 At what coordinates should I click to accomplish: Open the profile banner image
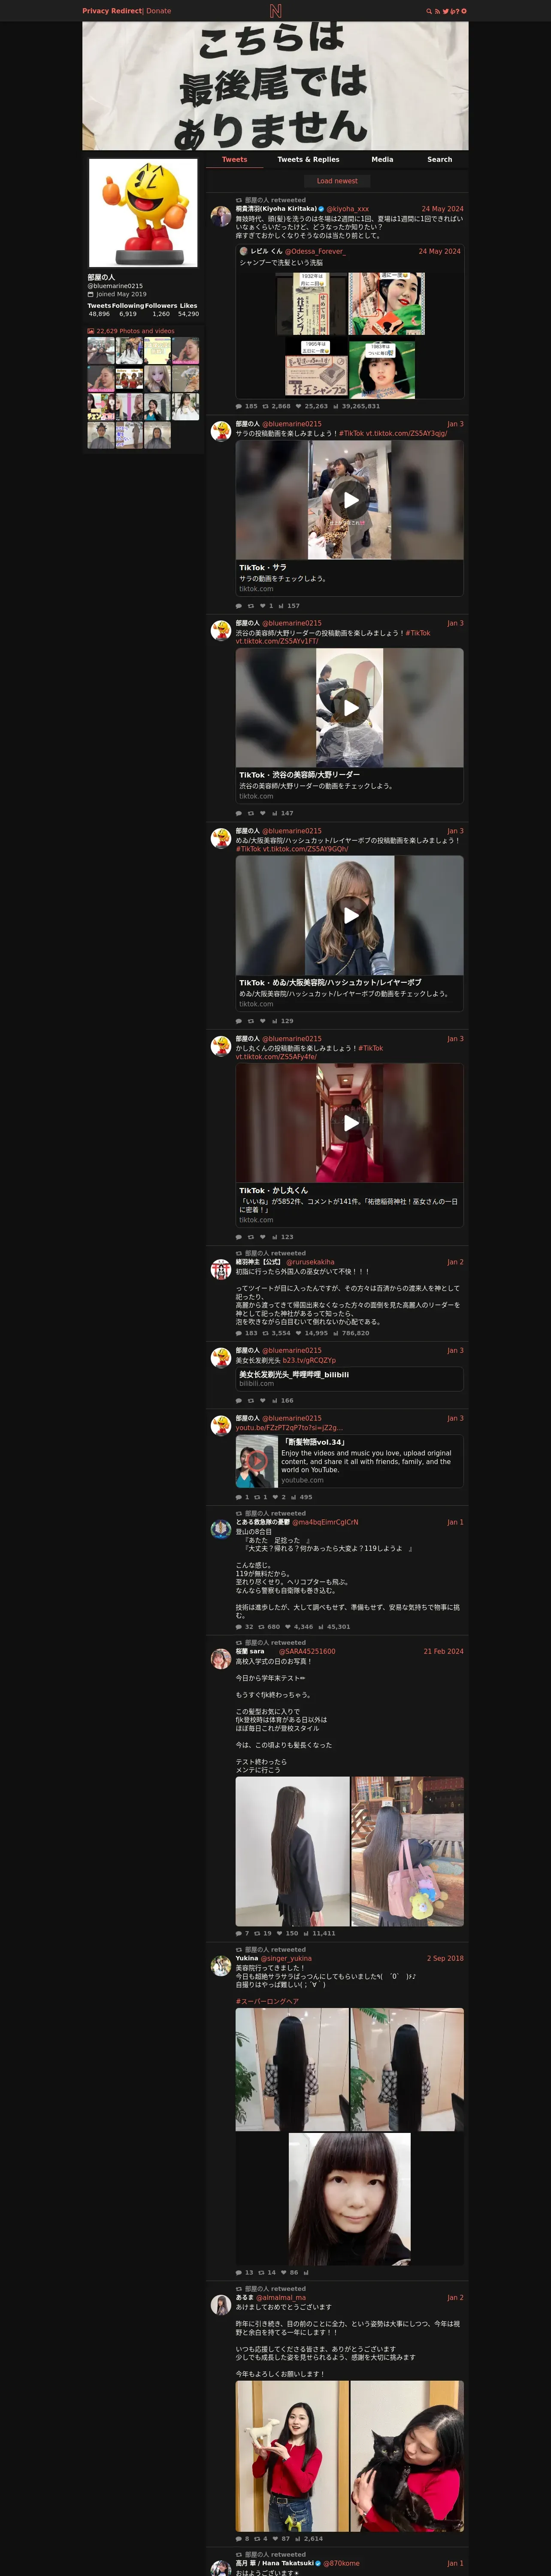pyautogui.click(x=275, y=86)
